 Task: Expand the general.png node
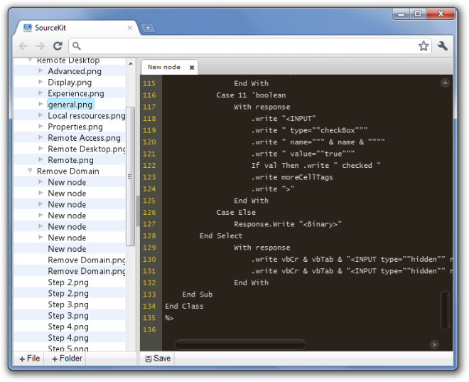tap(41, 104)
